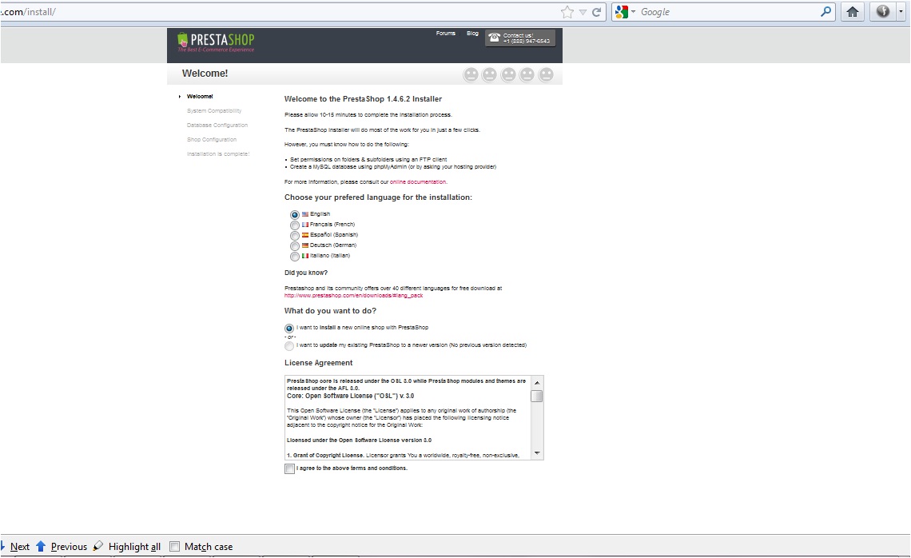Viewport: 911px width, 558px height.
Task: Click the blue up arrow Previous icon
Action: tap(41, 546)
